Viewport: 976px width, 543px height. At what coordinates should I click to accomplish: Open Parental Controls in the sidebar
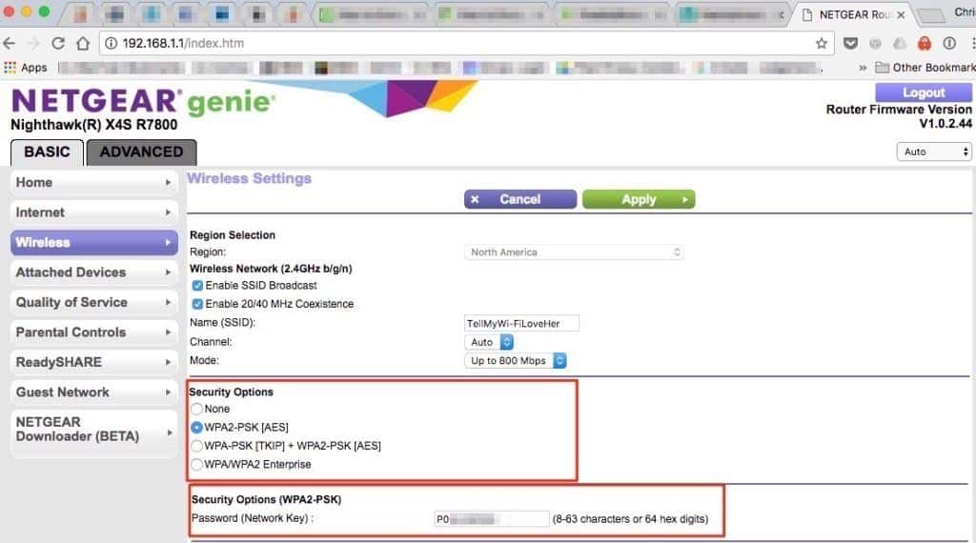point(94,332)
